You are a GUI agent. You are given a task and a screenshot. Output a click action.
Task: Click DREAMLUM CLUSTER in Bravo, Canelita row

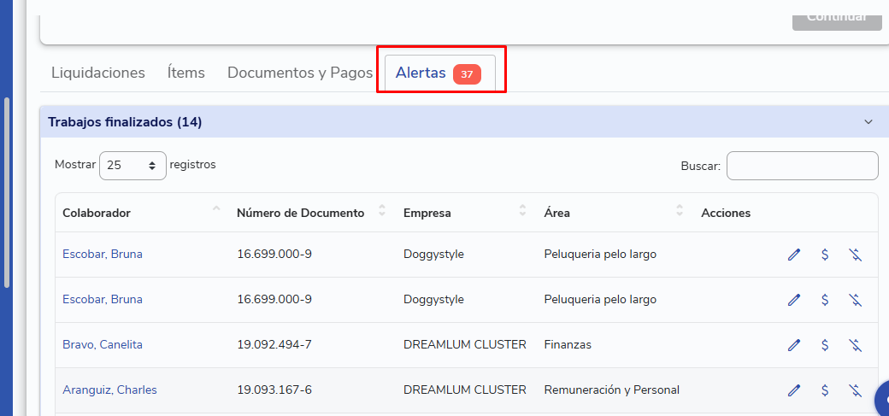(465, 344)
